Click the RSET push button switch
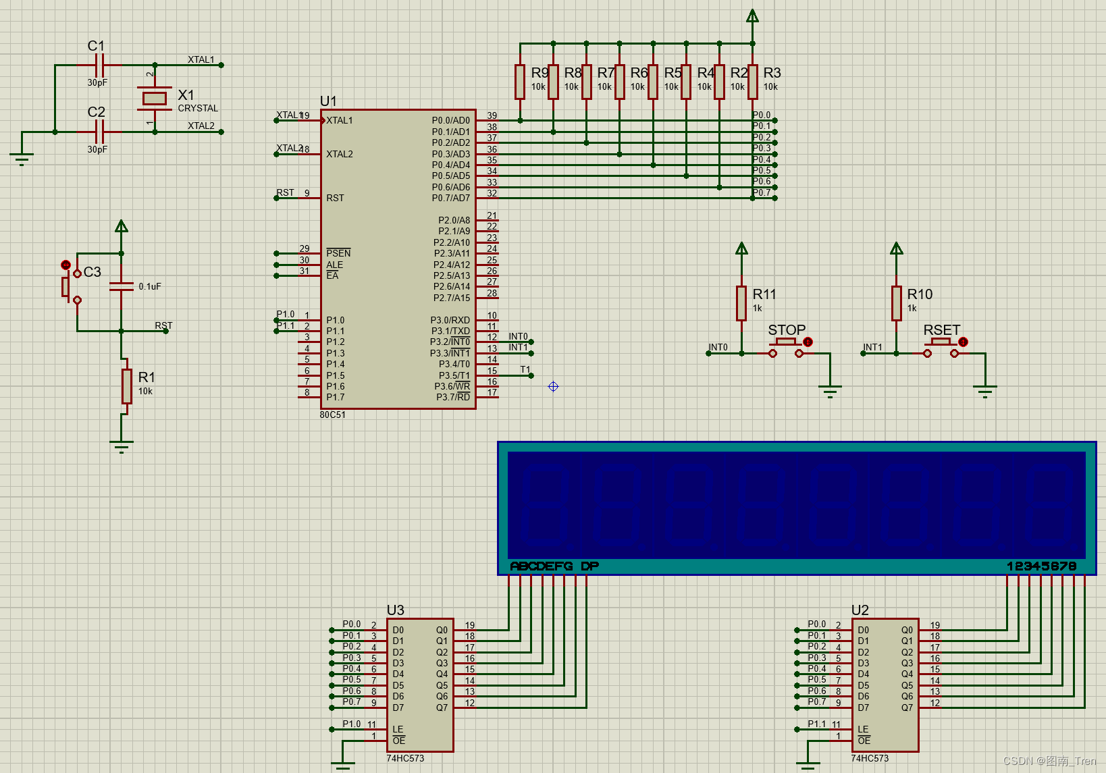The image size is (1106, 773). click(941, 349)
